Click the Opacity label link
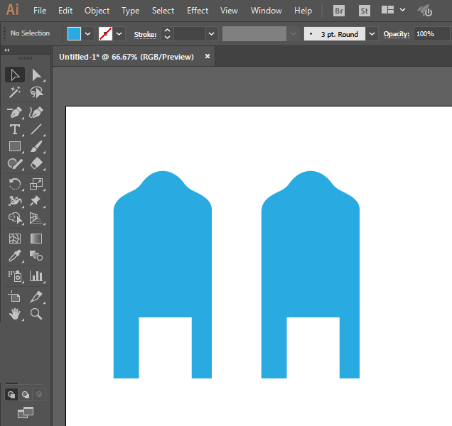This screenshot has width=452, height=426. (x=397, y=34)
